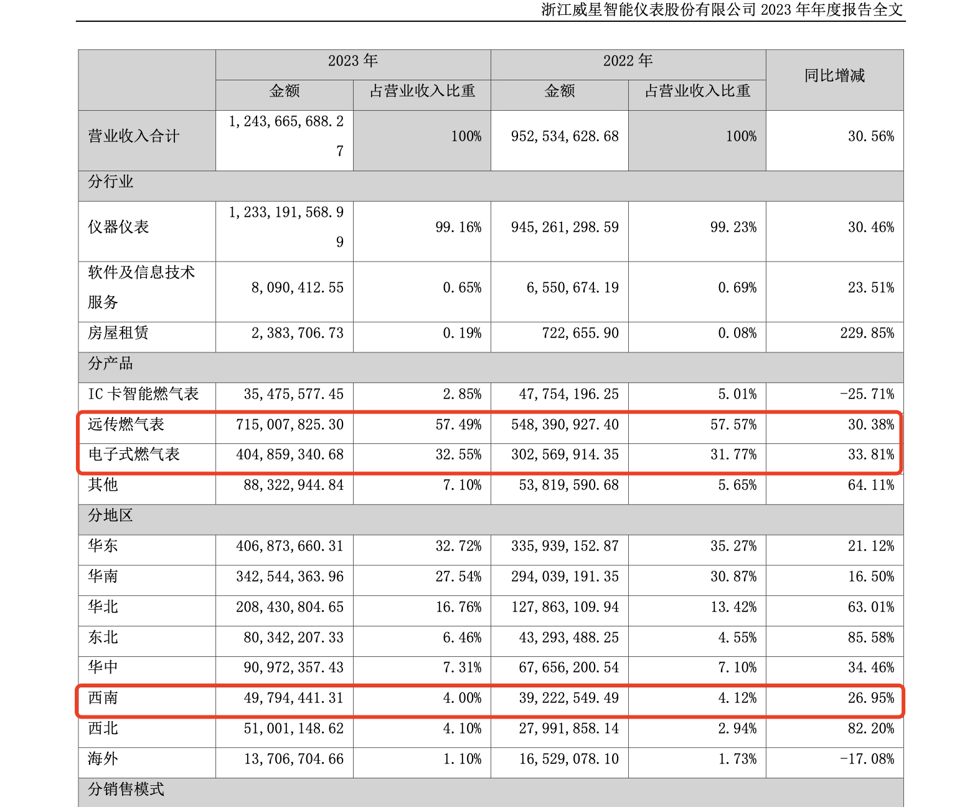Click the value 49,794,441.31
The image size is (975, 807).
click(x=294, y=698)
